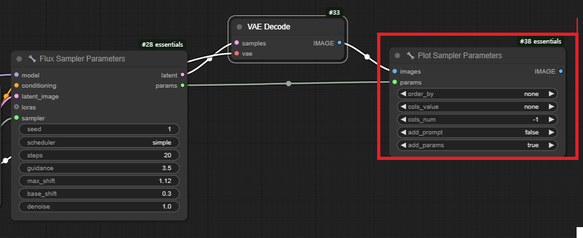The image size is (583, 238).
Task: Click the IMAGE output socket on Plot Sampler Parameters
Action: point(561,71)
